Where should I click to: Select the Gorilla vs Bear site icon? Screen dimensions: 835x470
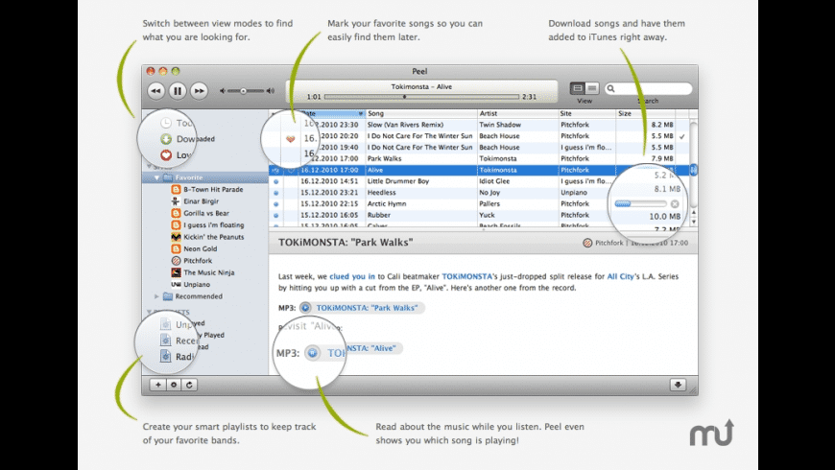176,213
